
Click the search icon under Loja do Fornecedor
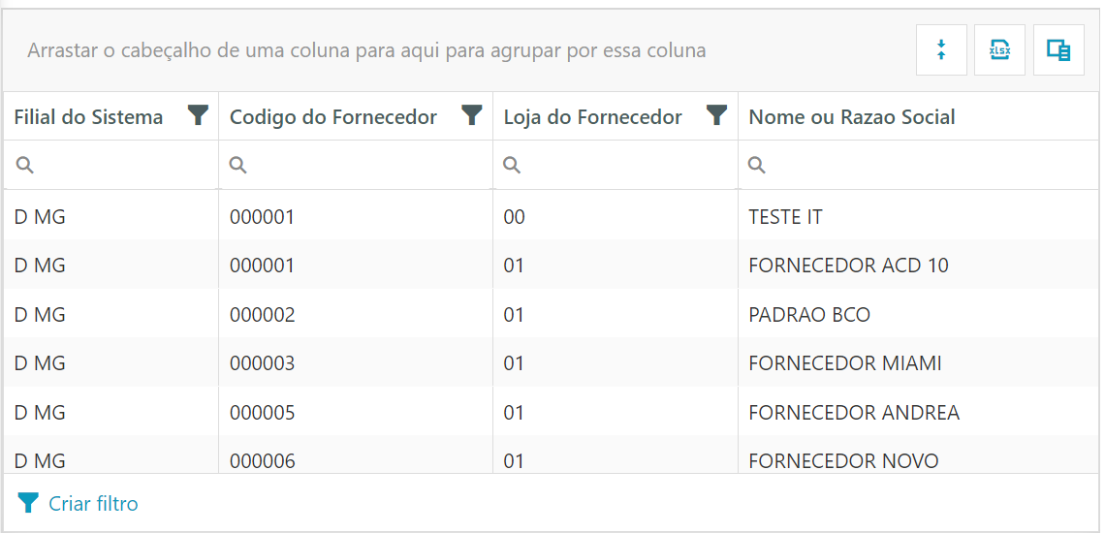(x=512, y=166)
